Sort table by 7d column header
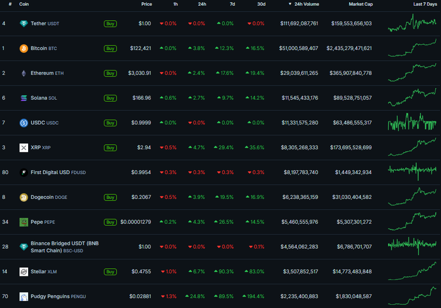The image size is (441, 308). [x=233, y=4]
